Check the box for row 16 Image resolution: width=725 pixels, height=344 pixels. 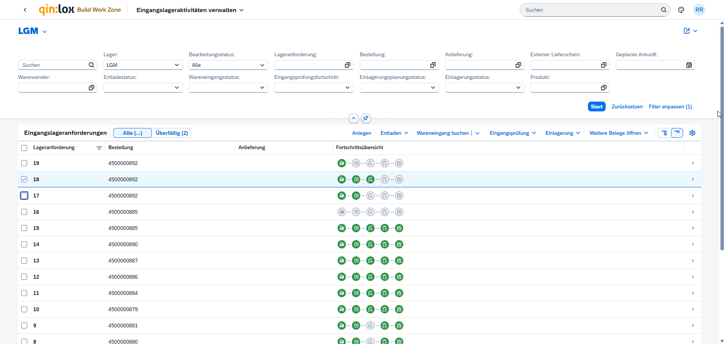pos(24,212)
